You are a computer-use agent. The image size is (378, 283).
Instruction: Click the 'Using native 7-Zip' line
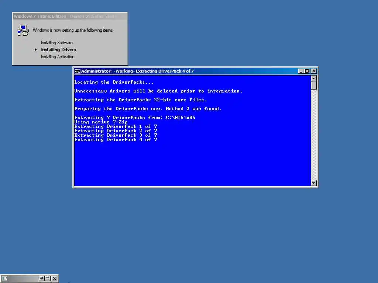click(101, 122)
